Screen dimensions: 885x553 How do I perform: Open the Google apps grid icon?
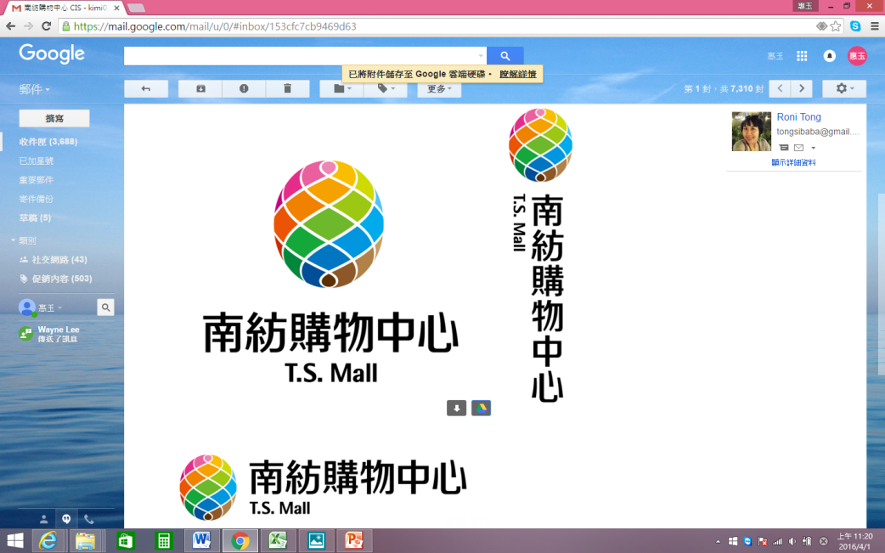pyautogui.click(x=802, y=56)
